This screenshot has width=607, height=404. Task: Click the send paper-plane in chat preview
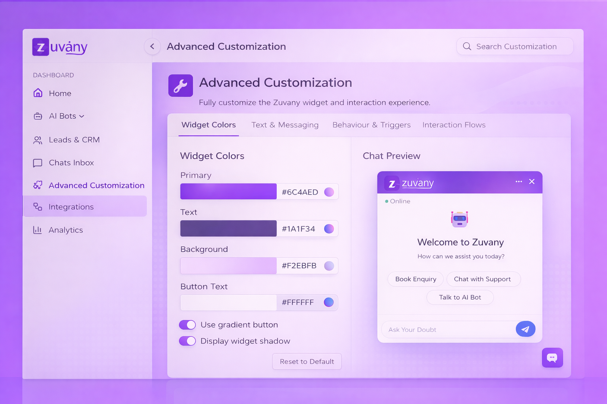(x=525, y=329)
